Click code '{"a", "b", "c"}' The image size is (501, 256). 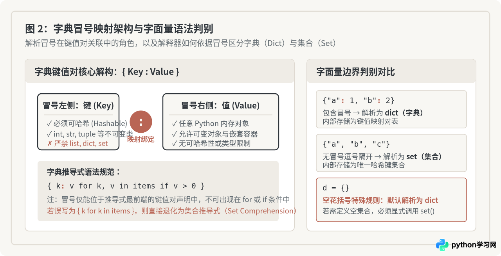356,144
